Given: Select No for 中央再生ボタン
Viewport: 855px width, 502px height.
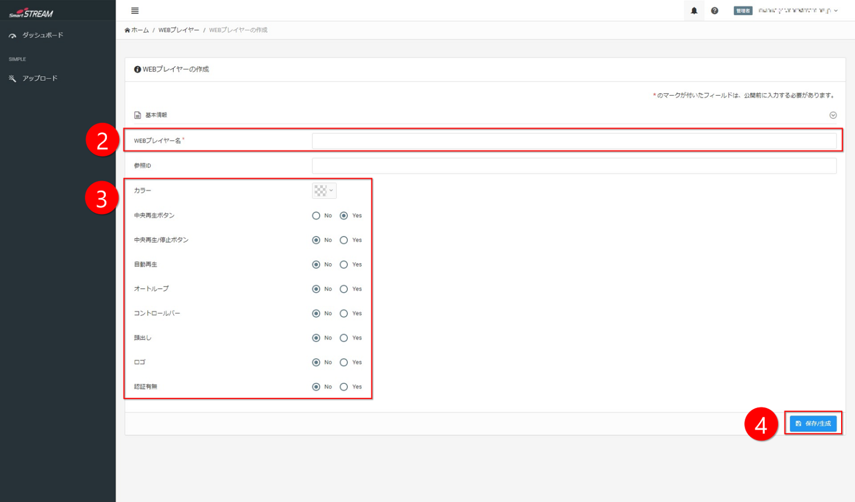Looking at the screenshot, I should pyautogui.click(x=316, y=216).
